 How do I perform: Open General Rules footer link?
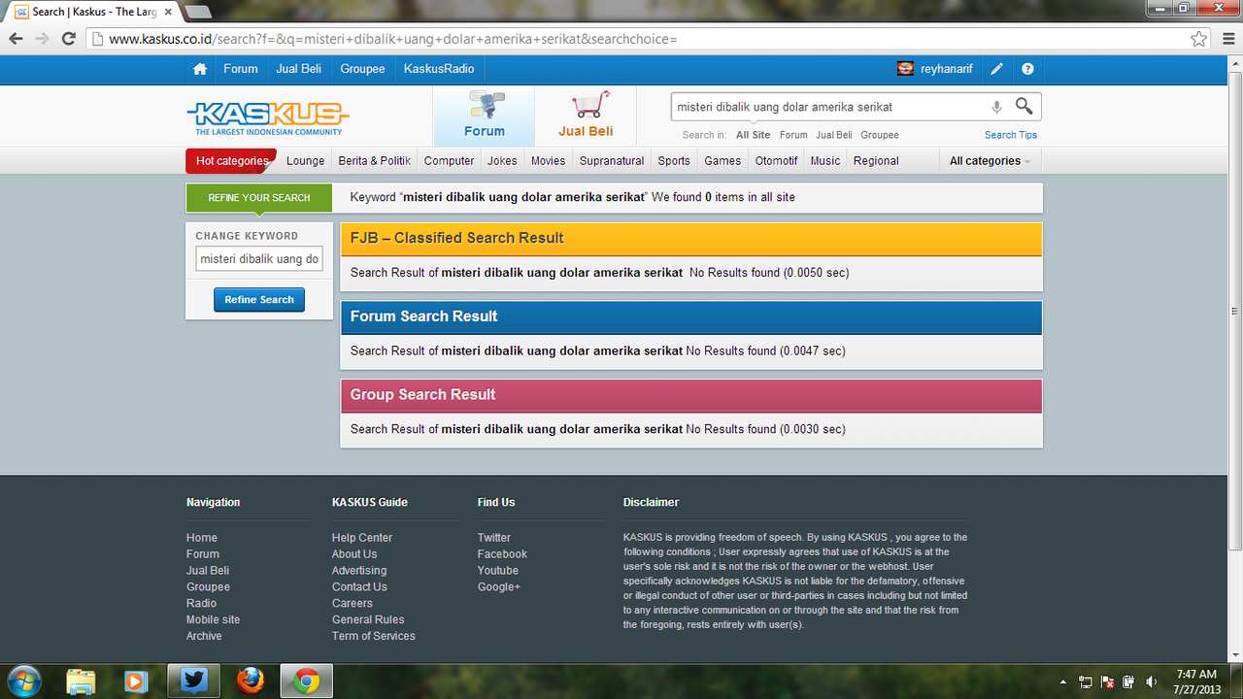[x=368, y=619]
